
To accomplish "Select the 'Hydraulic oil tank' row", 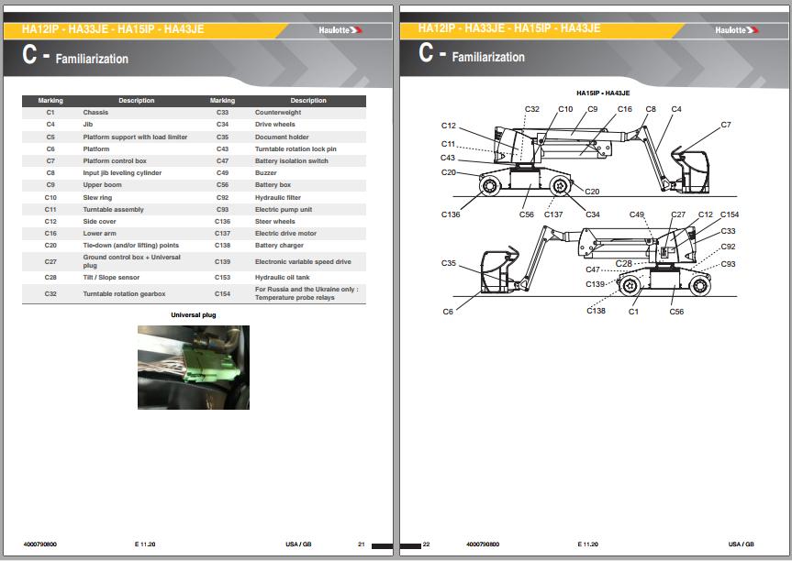I will click(x=280, y=277).
